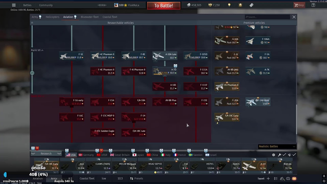Select the Israel nation flag
327x184 pixels.
[x=211, y=155]
